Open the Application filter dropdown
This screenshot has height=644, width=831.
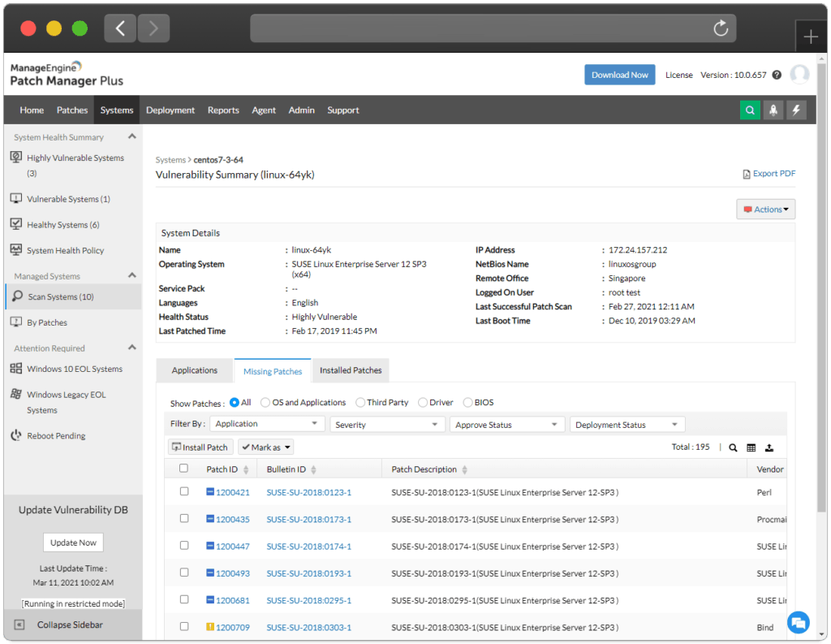tap(267, 423)
